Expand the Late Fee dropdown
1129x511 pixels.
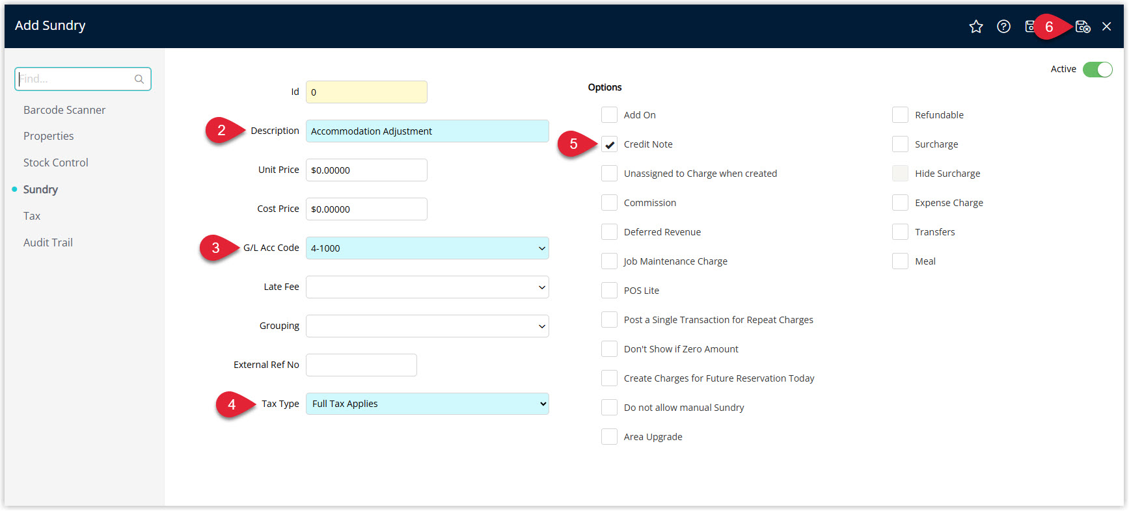click(x=427, y=287)
